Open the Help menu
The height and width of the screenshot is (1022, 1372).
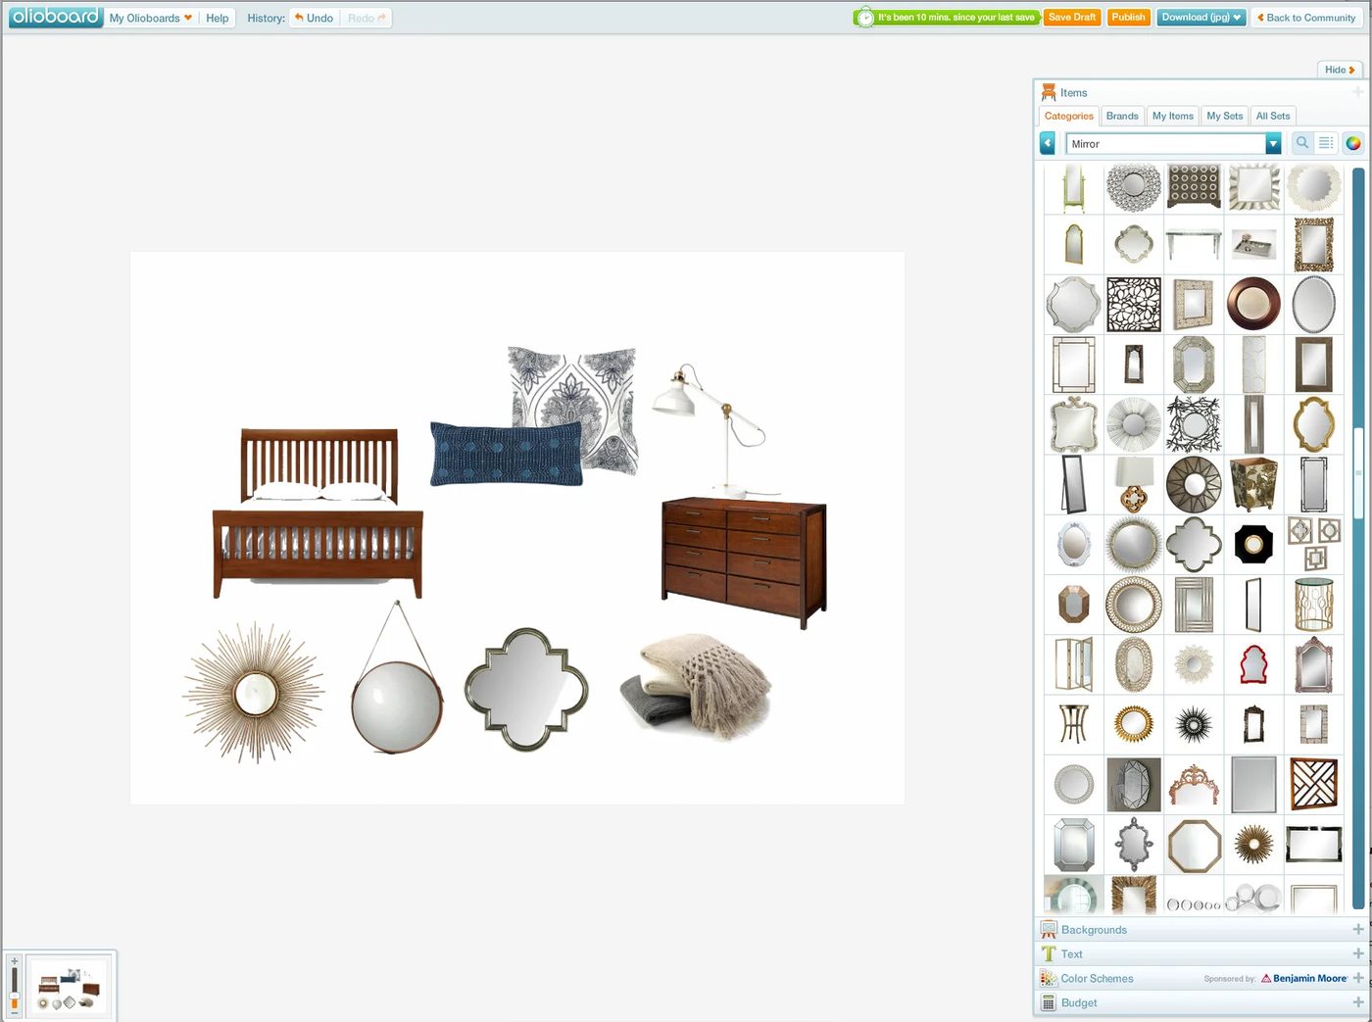click(217, 18)
